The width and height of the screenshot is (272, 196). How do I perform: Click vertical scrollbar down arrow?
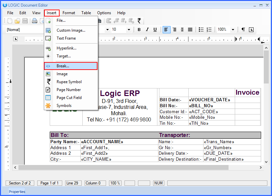(266, 162)
